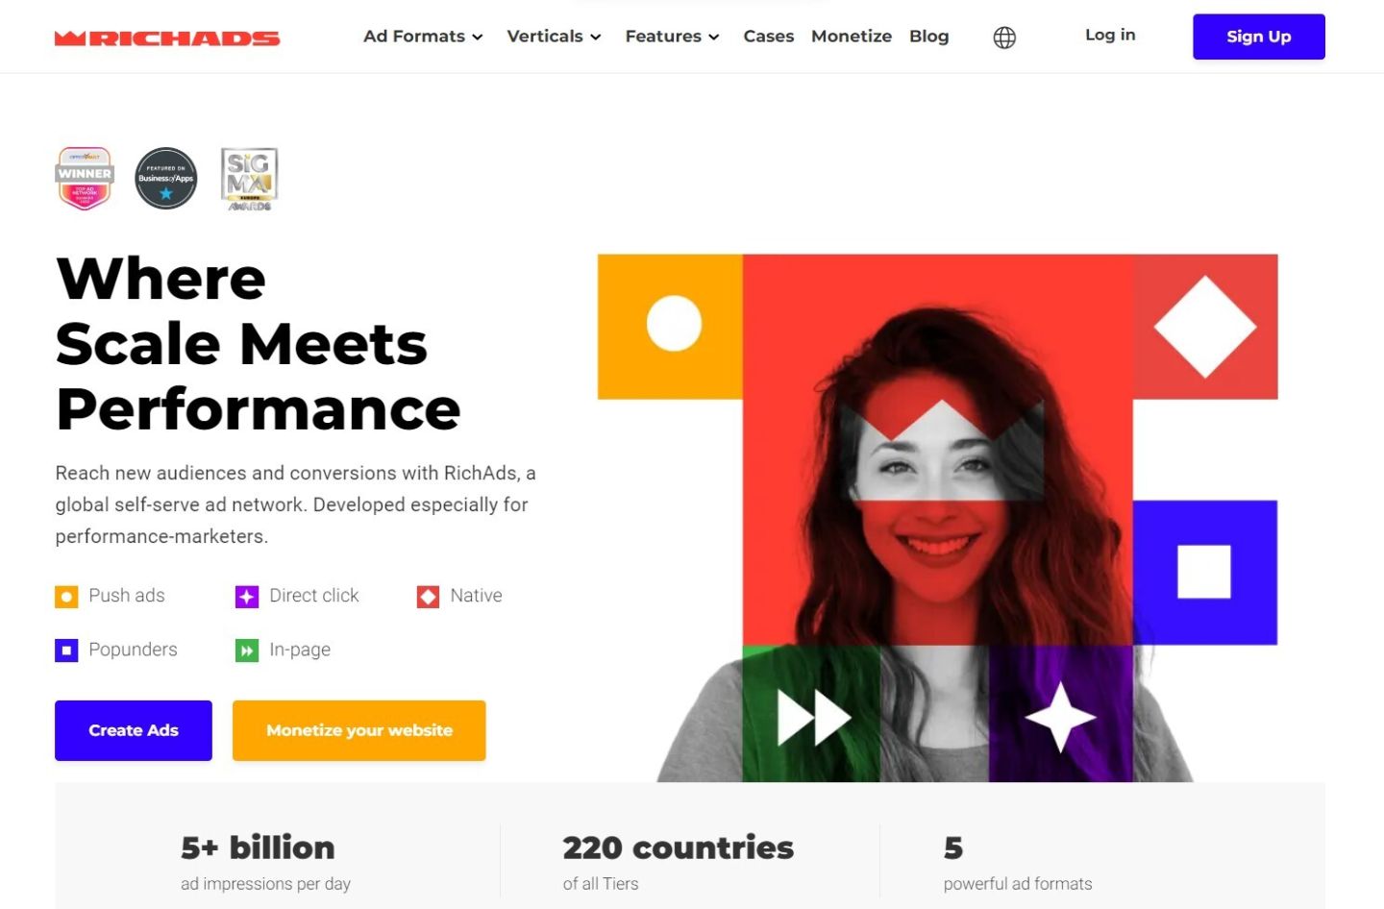Click the Business of Apps badge
1384x909 pixels.
[x=166, y=178]
